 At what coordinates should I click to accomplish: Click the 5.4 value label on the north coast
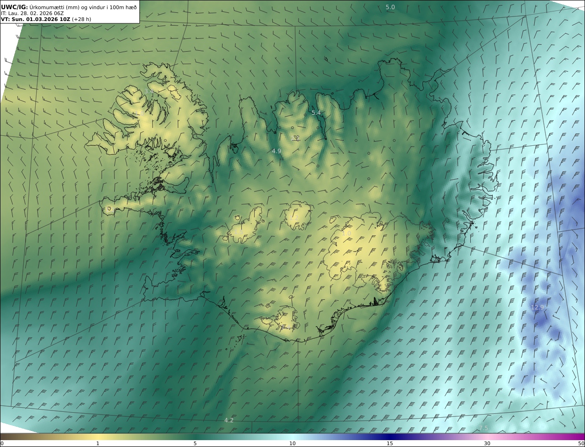316,112
